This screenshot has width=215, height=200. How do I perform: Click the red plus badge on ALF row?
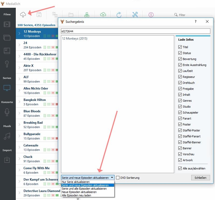pos(53,82)
